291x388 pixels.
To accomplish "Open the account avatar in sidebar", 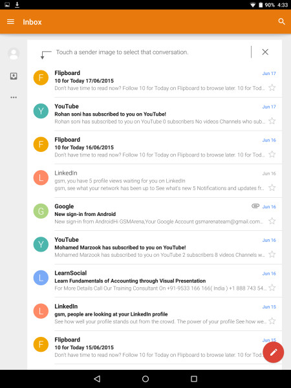I will (x=14, y=54).
